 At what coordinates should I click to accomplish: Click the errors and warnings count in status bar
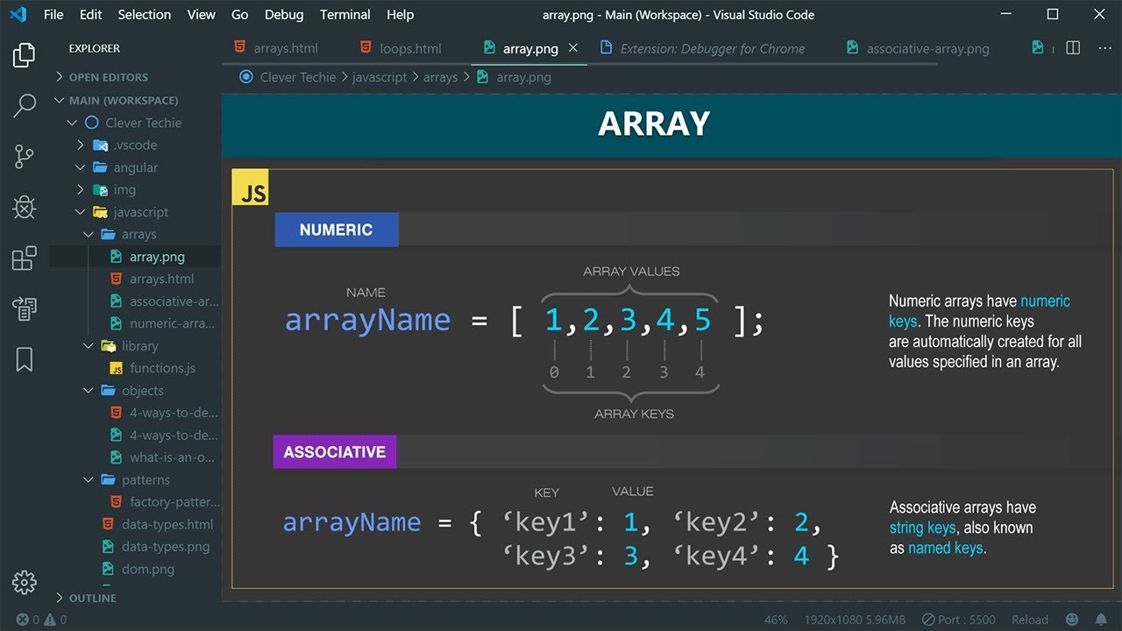pyautogui.click(x=41, y=620)
